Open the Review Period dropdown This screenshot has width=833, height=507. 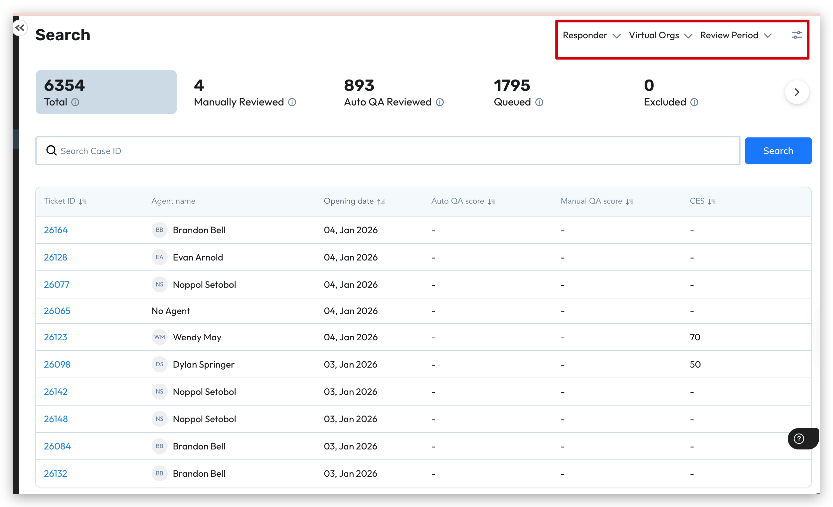[735, 36]
